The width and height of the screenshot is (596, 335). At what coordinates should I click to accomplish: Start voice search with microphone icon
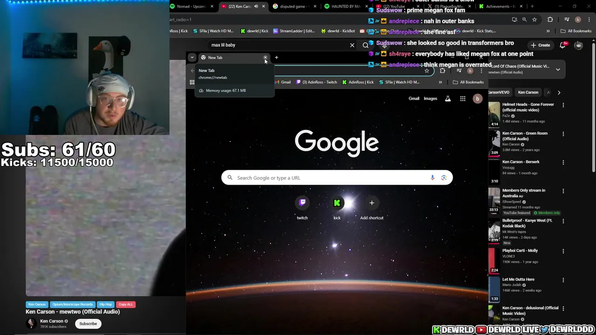coord(433,178)
